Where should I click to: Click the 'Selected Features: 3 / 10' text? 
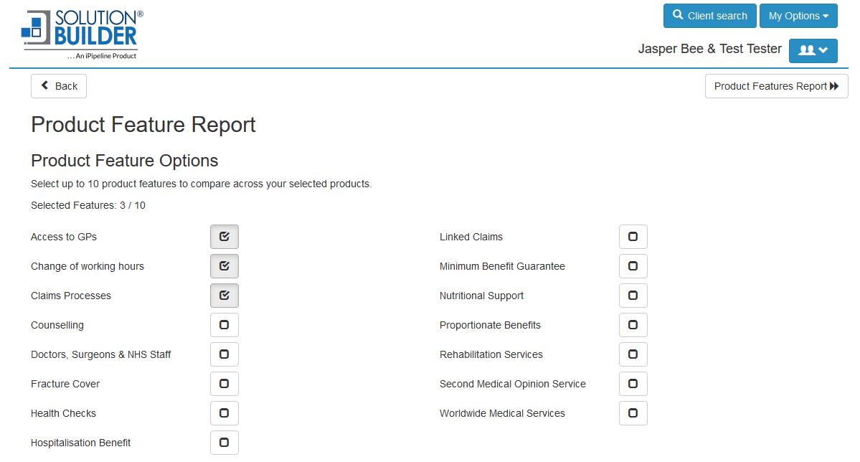click(x=88, y=205)
